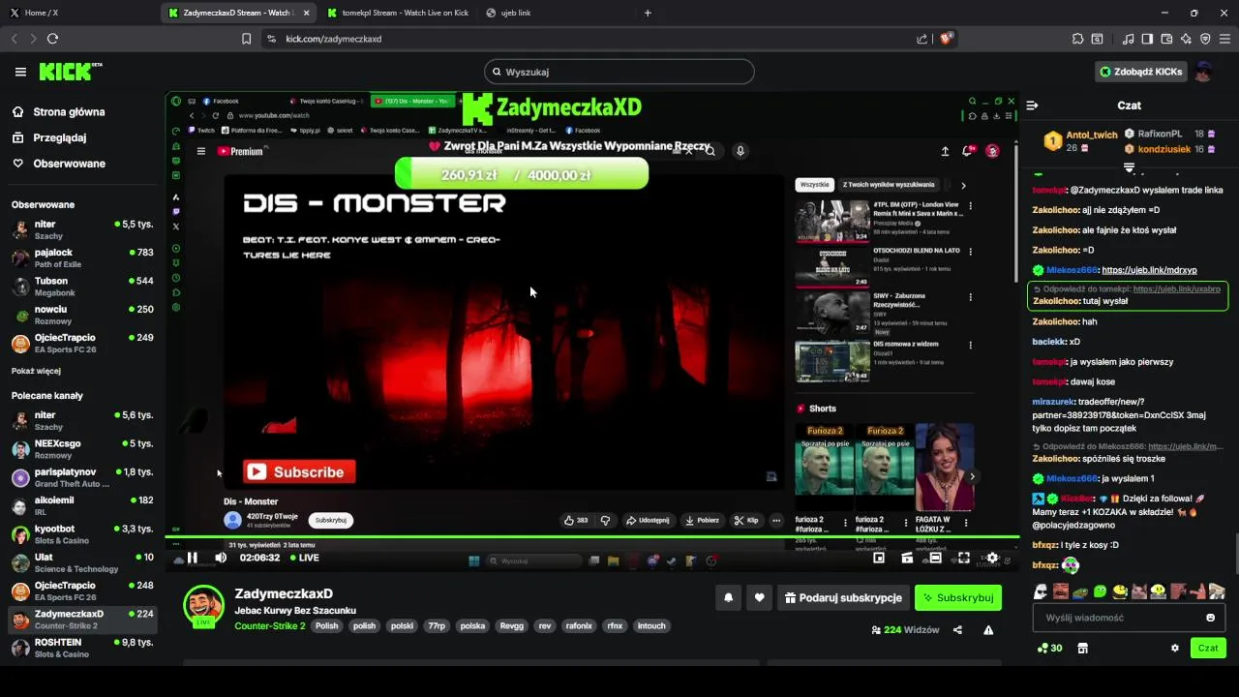Expand 'Pokaż więcej' followed channels

[37, 371]
